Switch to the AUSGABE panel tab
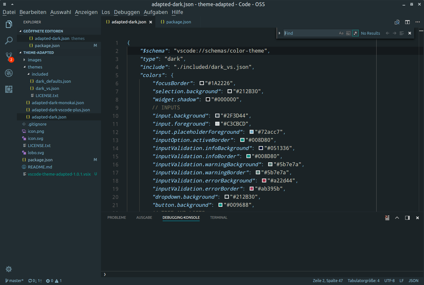Viewport: 424px width, 285px height. tap(144, 217)
